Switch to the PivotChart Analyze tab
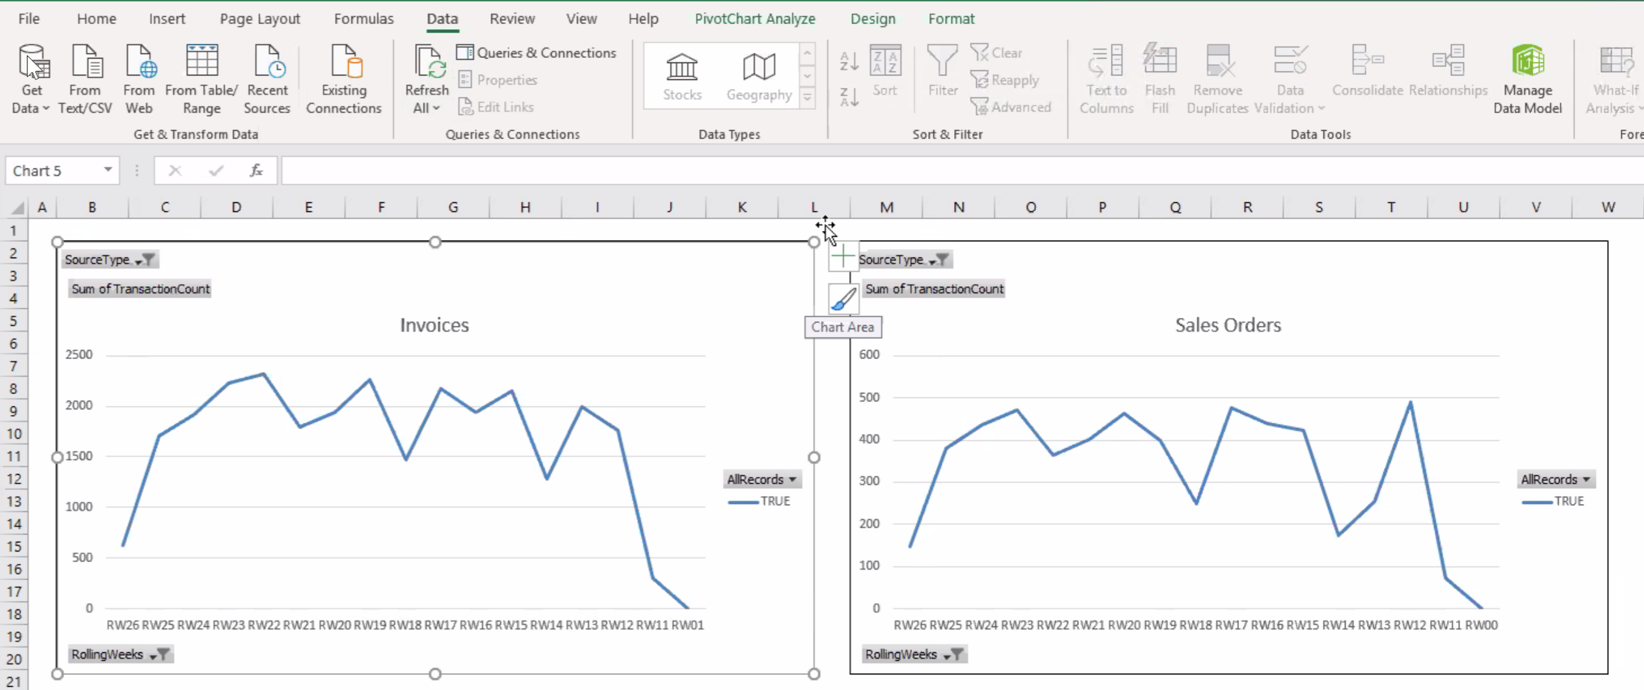 [x=754, y=19]
